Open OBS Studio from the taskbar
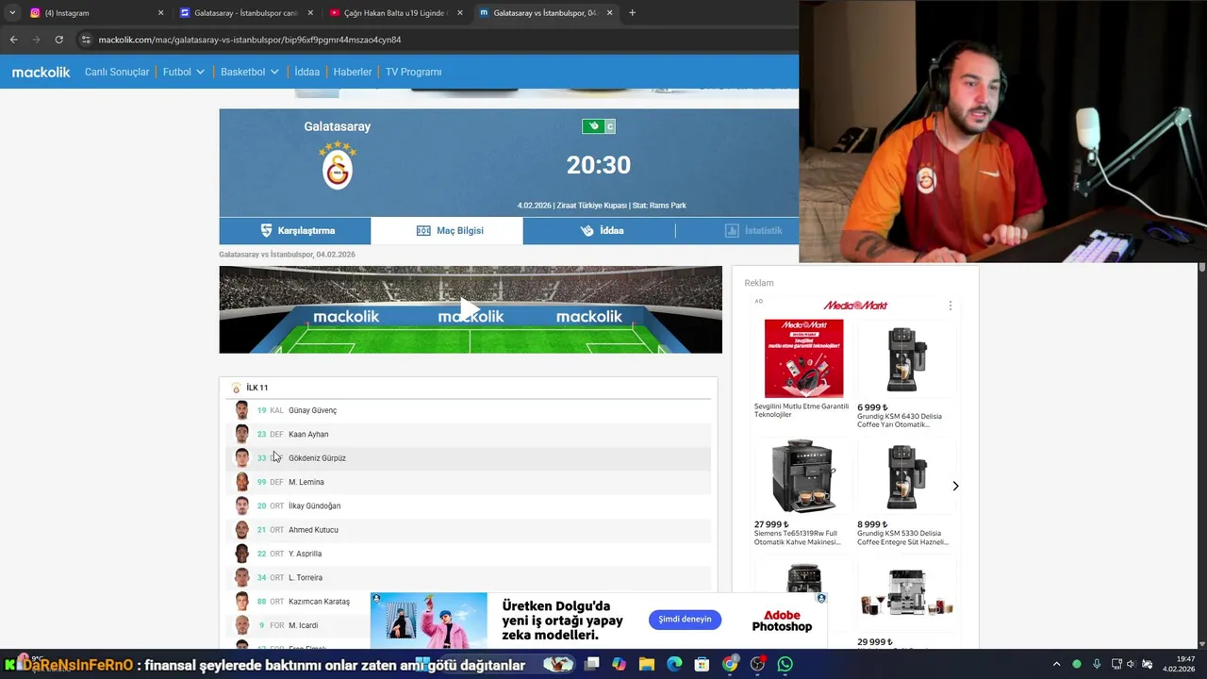Viewport: 1207px width, 679px height. (x=757, y=665)
